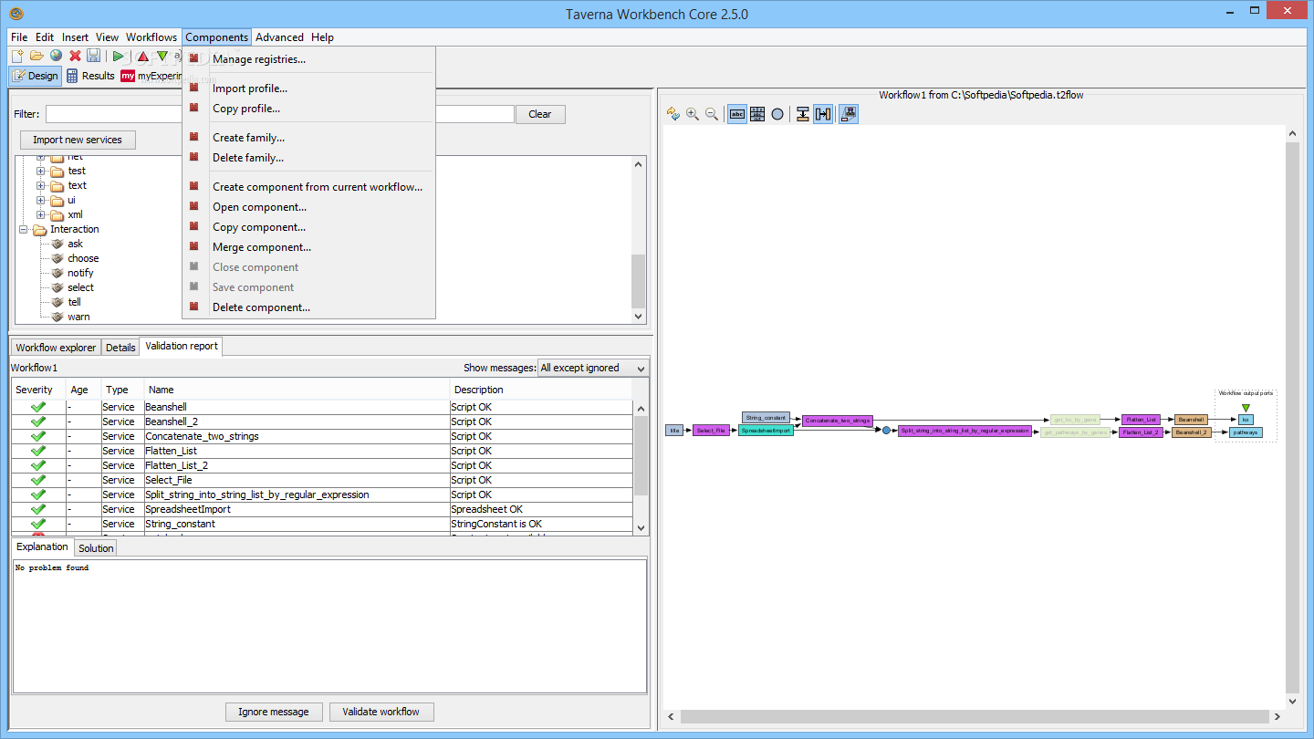This screenshot has width=1314, height=739.
Task: Click the Import new services button
Action: (78, 140)
